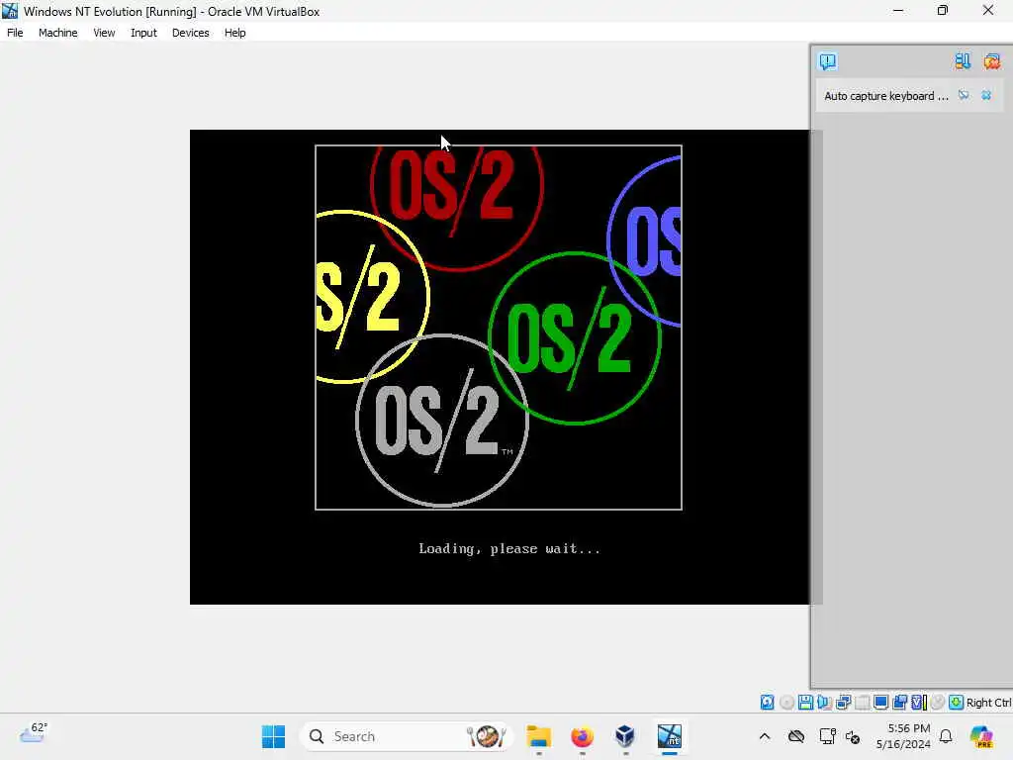
Task: Open the weather widget showing 62°
Action: tap(34, 733)
